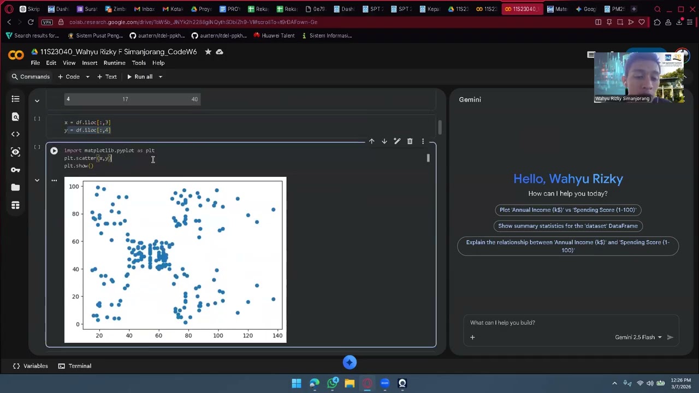Open the View menu
The image size is (699, 393).
(69, 63)
